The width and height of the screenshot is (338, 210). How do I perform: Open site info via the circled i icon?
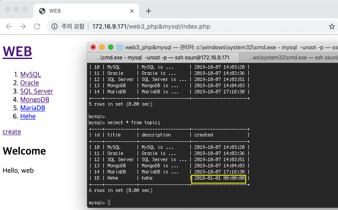[x=55, y=26]
